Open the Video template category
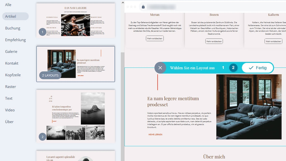Viewport: 286px width, 161px height. click(x=10, y=110)
